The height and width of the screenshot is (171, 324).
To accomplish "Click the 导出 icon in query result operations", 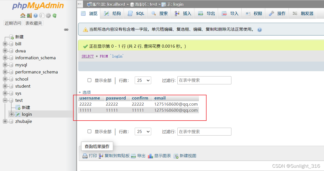I will (133, 156).
